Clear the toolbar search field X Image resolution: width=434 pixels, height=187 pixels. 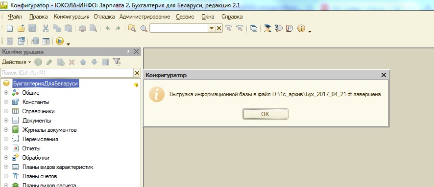pos(218,28)
